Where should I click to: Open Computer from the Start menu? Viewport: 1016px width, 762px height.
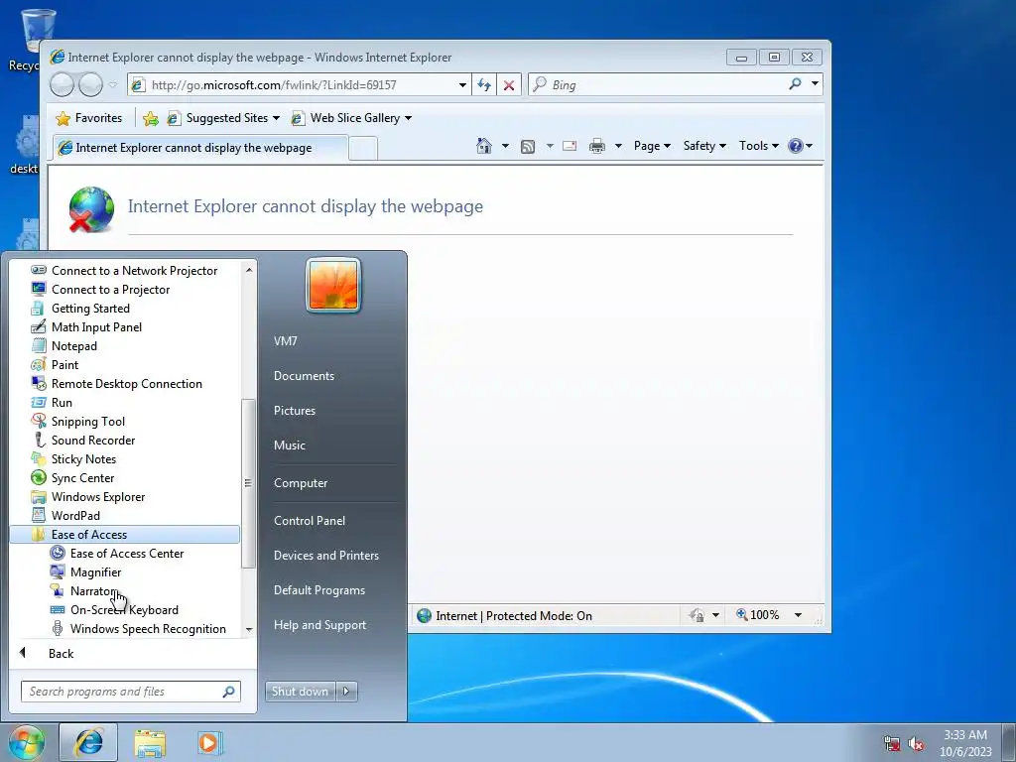coord(301,483)
